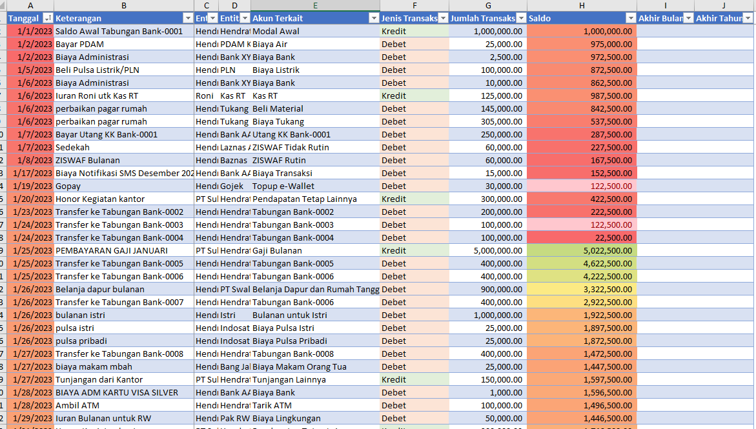Open the Tanggal column filter dropdown

[48, 18]
